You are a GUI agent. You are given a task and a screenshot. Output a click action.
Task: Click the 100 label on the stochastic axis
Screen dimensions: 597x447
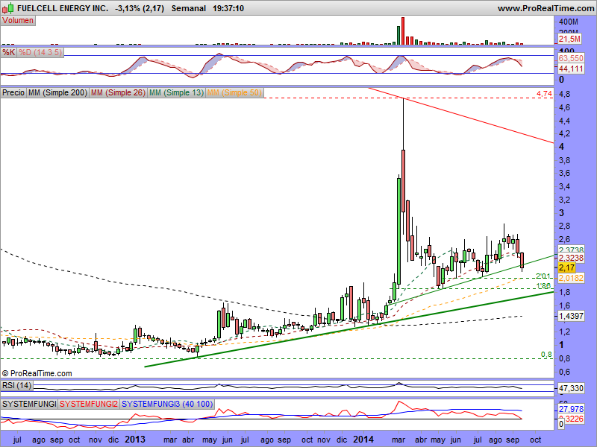pos(567,50)
